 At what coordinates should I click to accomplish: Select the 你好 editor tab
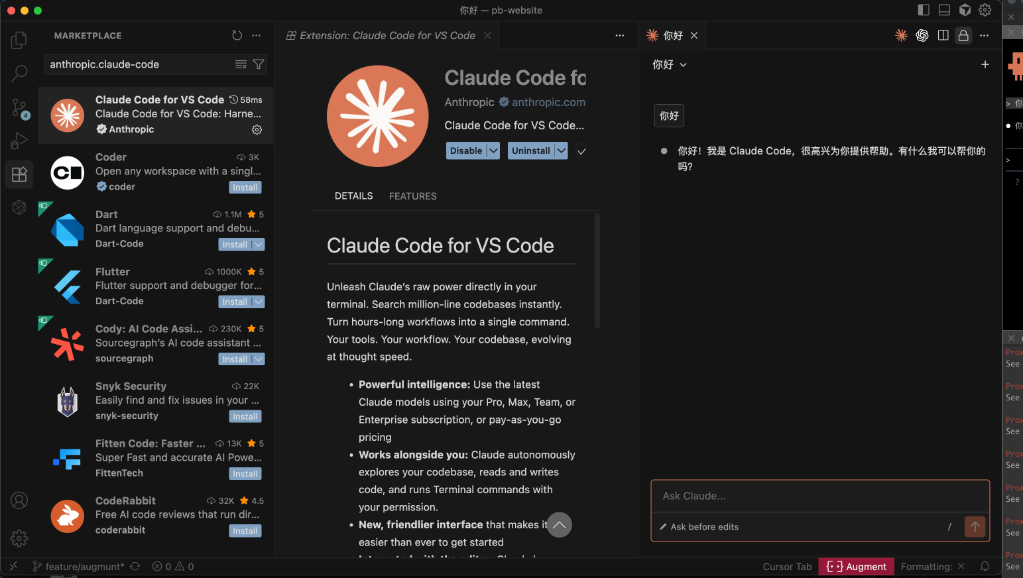click(672, 35)
